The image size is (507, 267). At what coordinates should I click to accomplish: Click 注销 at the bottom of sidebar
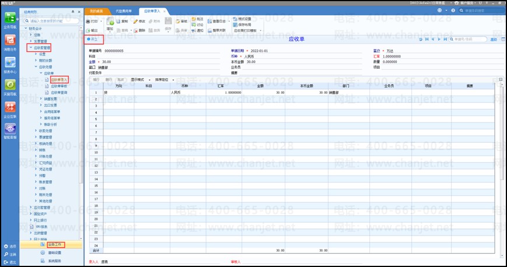coord(10,254)
